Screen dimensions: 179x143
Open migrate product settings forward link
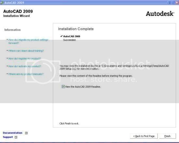coord(28,41)
